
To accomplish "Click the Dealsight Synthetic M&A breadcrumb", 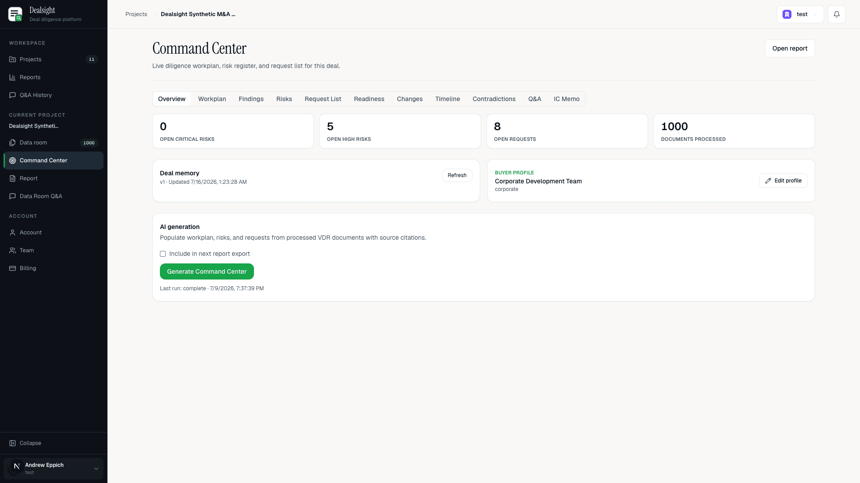I will pos(198,14).
